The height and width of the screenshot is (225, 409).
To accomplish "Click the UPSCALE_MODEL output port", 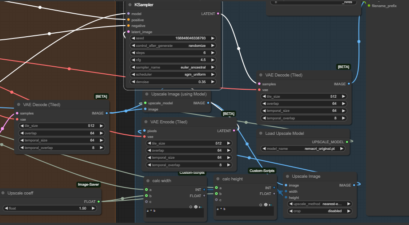I will click(x=347, y=142).
